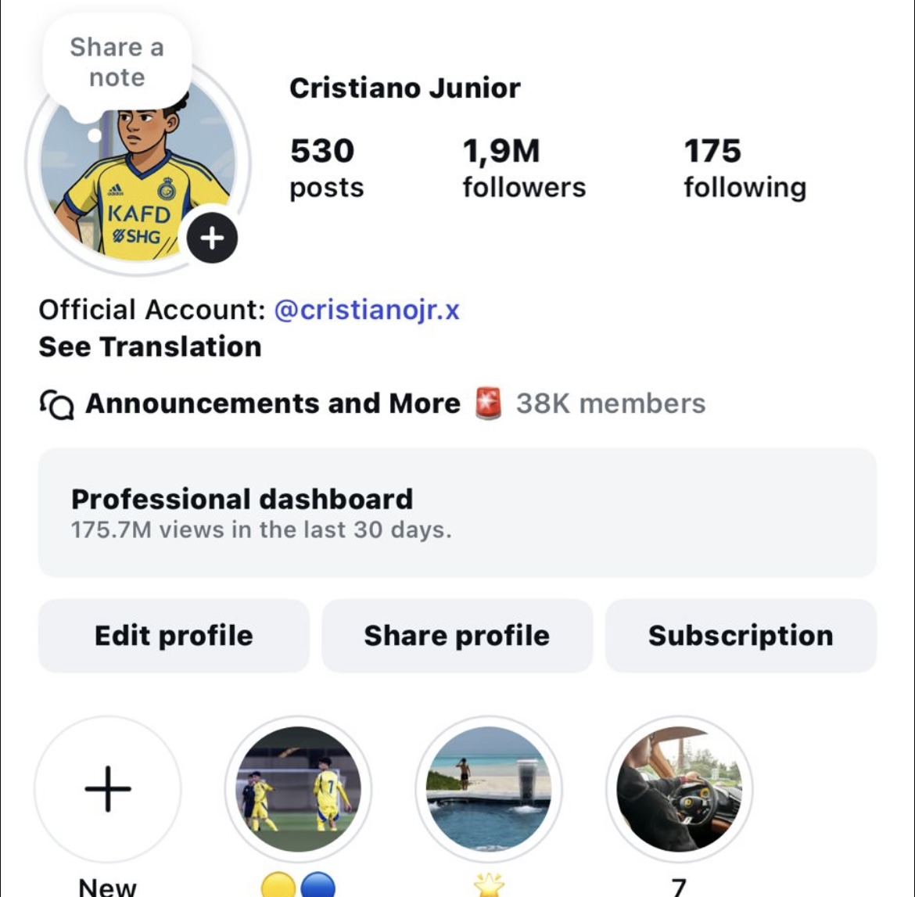Open the football match highlight
The width and height of the screenshot is (915, 897).
tap(298, 789)
